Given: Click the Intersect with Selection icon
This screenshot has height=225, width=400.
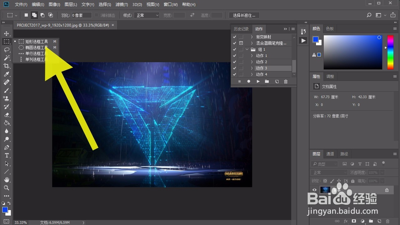Looking at the screenshot, I should (x=51, y=15).
